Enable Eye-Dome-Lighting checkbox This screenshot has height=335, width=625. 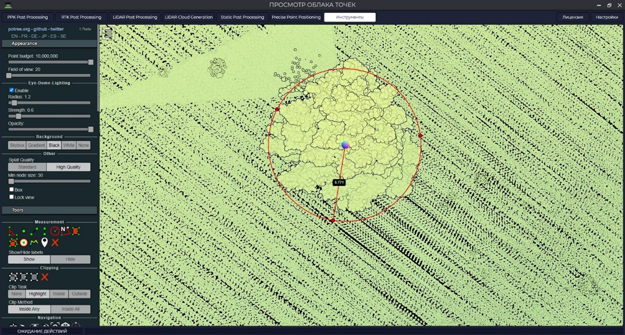point(11,90)
